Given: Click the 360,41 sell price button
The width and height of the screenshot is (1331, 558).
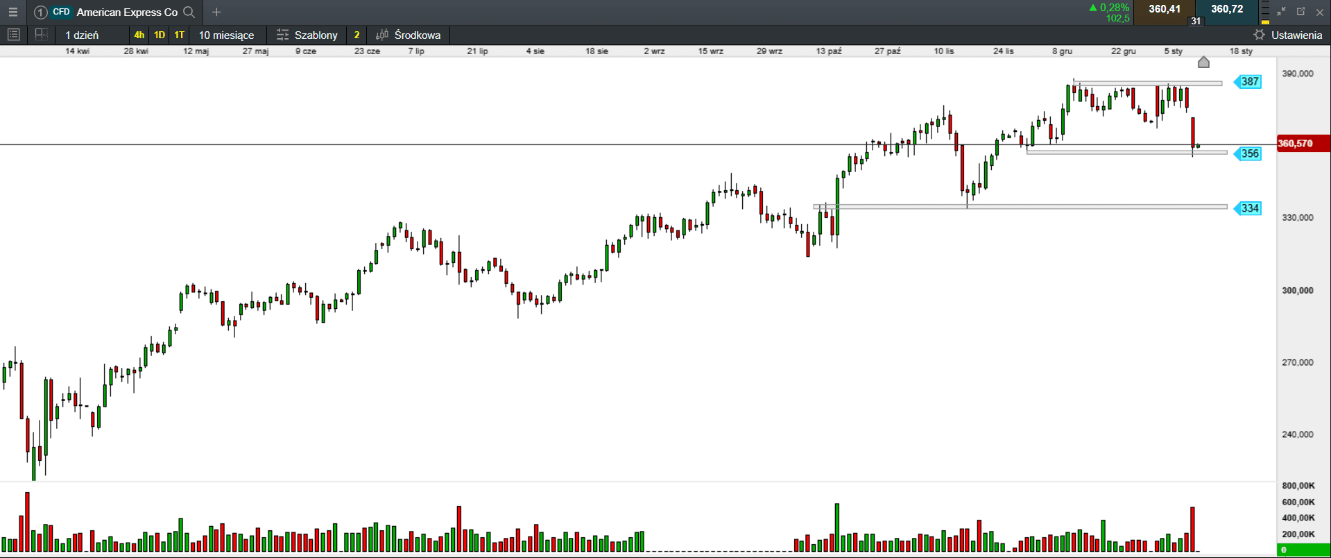Looking at the screenshot, I should point(1164,10).
